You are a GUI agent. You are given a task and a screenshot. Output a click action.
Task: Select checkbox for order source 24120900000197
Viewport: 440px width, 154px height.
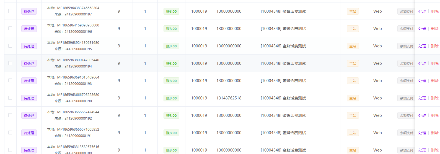pos(10,11)
